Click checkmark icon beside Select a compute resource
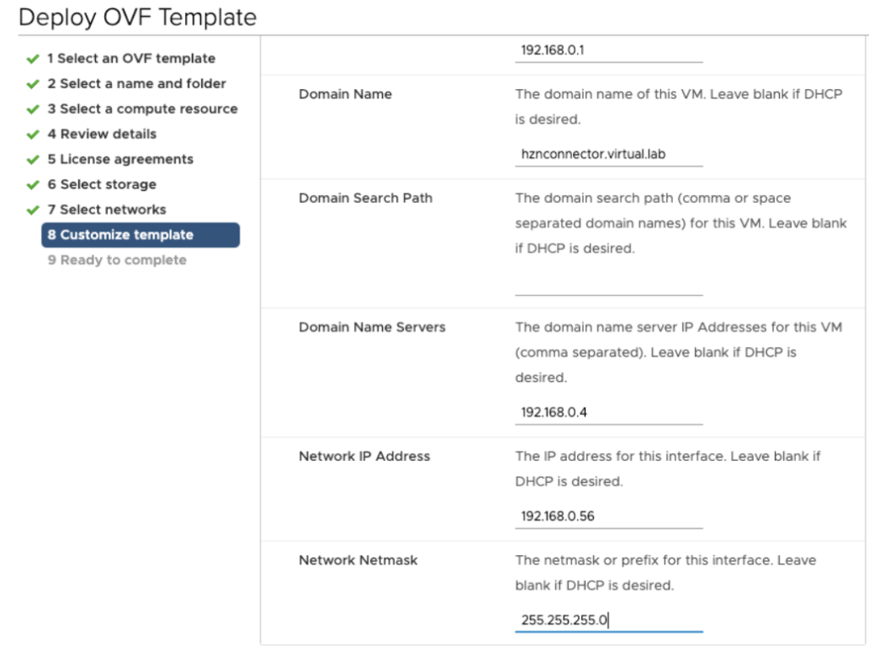Image resolution: width=869 pixels, height=651 pixels. 33,109
